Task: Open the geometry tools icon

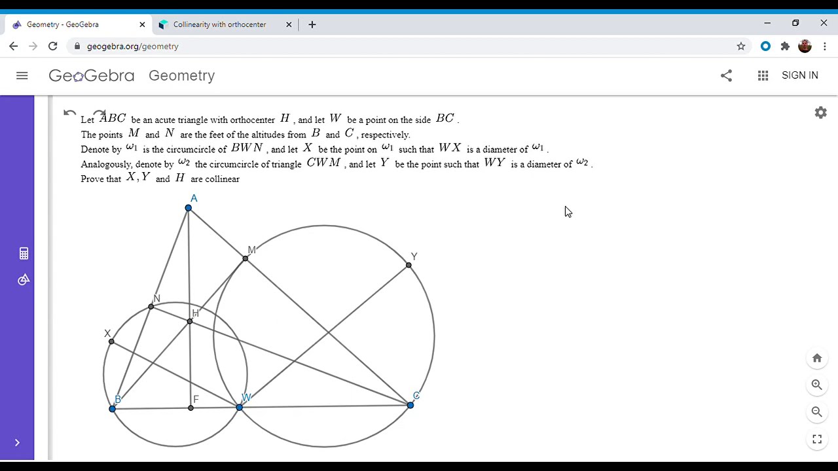Action: (24, 279)
